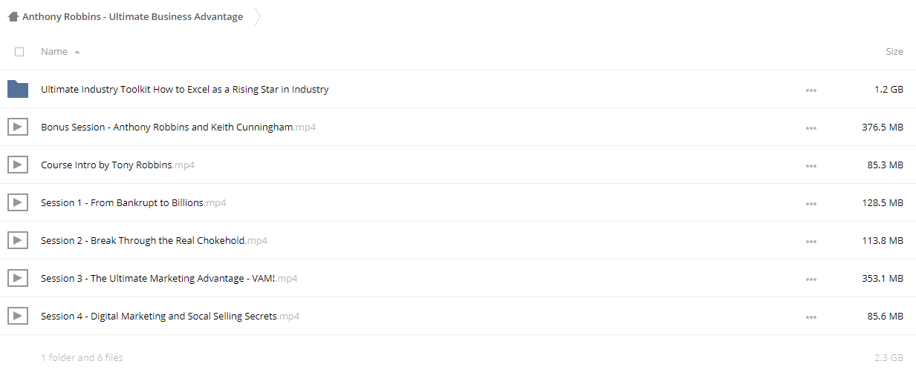Open more options for Ultimate Industry Toolkit folder
This screenshot has width=916, height=384.
click(x=811, y=90)
